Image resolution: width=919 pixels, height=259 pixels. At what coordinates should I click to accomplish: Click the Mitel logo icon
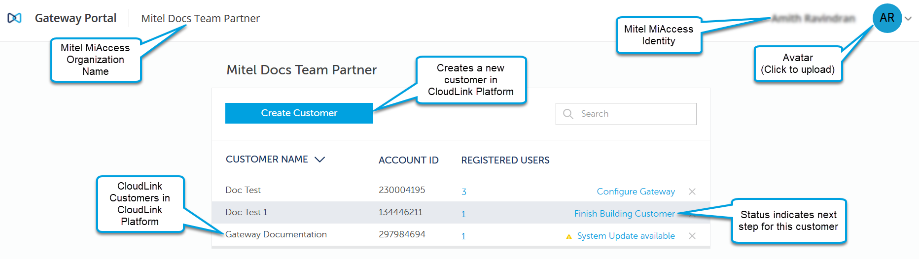pyautogui.click(x=14, y=18)
